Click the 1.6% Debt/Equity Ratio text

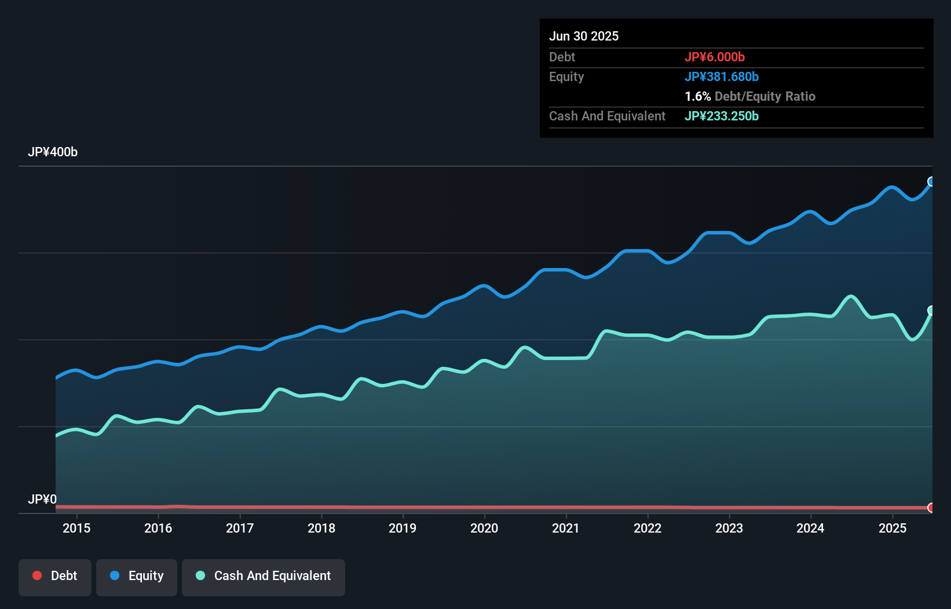click(751, 96)
